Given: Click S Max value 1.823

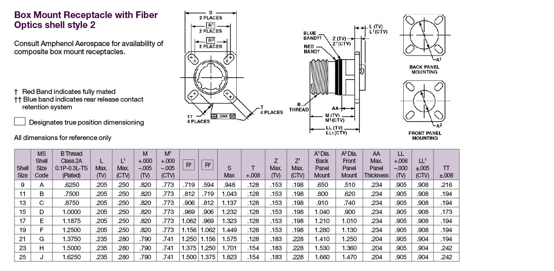Looking at the screenshot, I should pyautogui.click(x=229, y=257).
